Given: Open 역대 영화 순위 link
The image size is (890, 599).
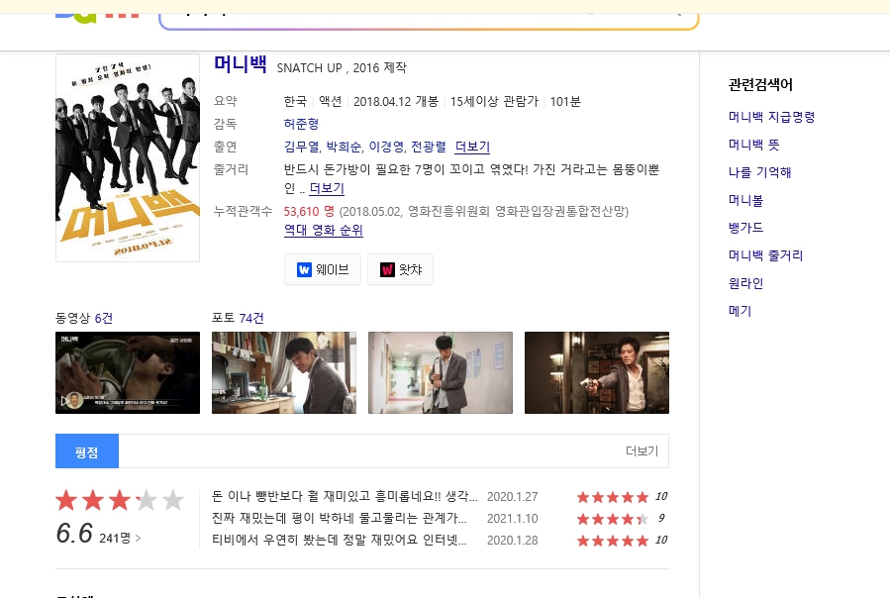Looking at the screenshot, I should (x=324, y=230).
